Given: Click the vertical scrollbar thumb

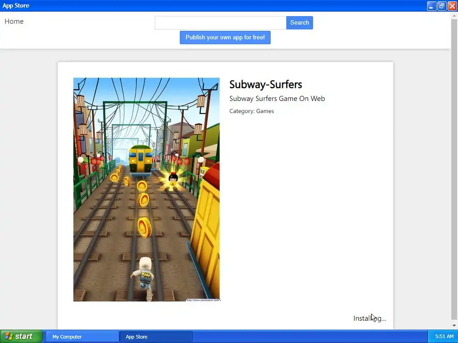Looking at the screenshot, I should pos(454,169).
